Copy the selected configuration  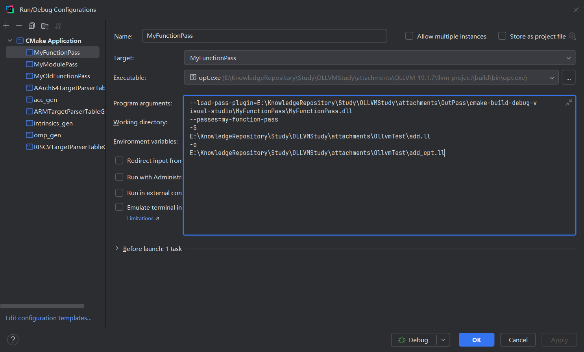(x=32, y=26)
